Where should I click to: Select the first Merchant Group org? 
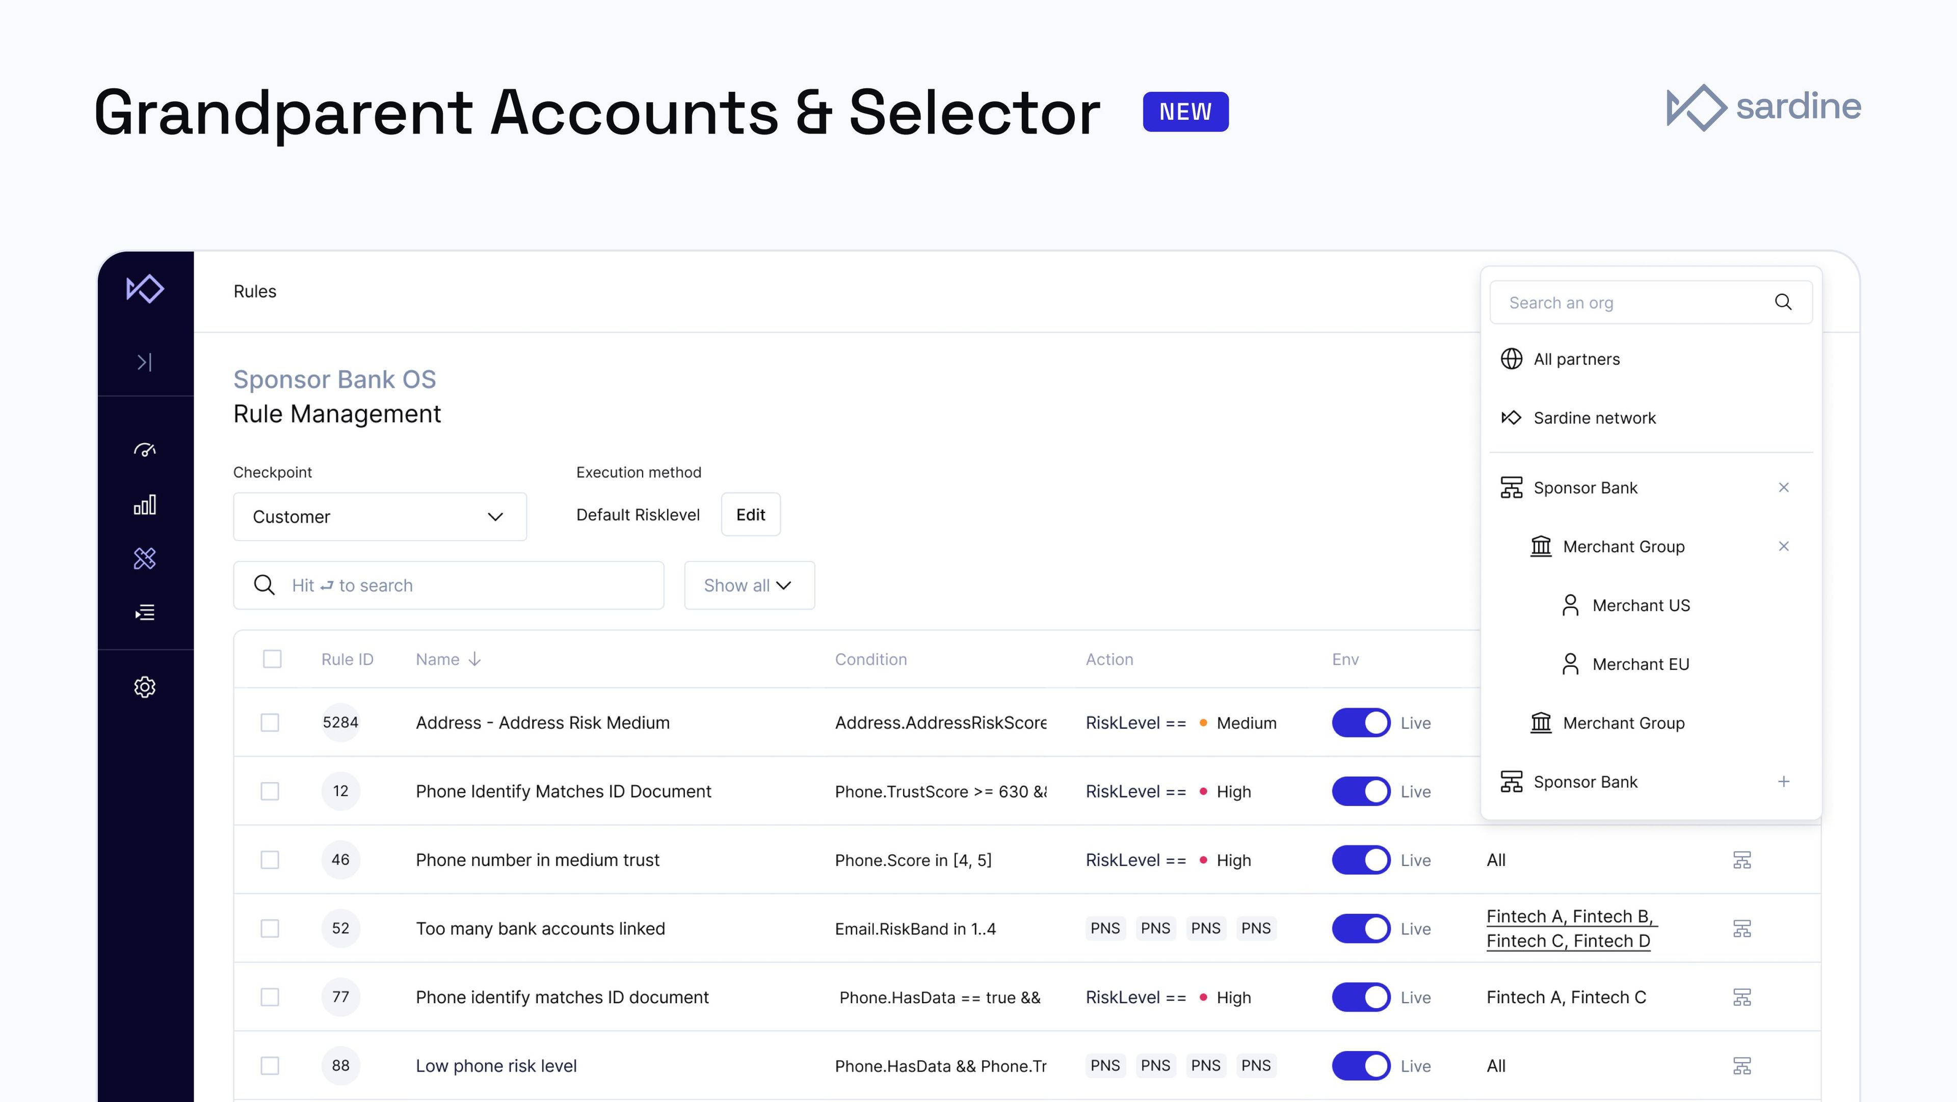[x=1624, y=546]
